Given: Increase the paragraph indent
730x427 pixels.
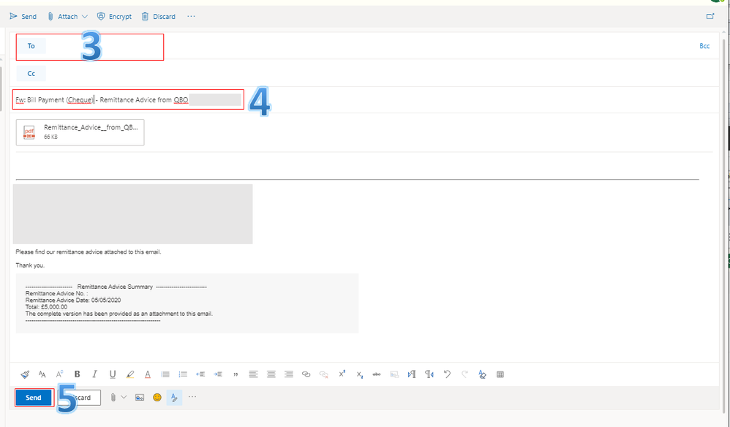Looking at the screenshot, I should 218,374.
